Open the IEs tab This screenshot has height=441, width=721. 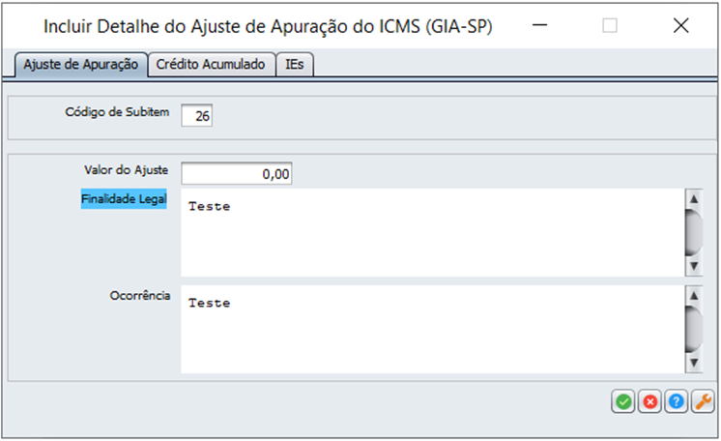(x=294, y=65)
